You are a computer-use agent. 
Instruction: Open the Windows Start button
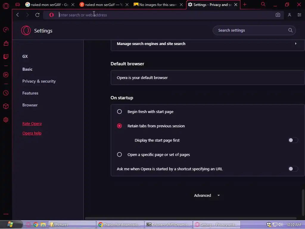(10, 225)
